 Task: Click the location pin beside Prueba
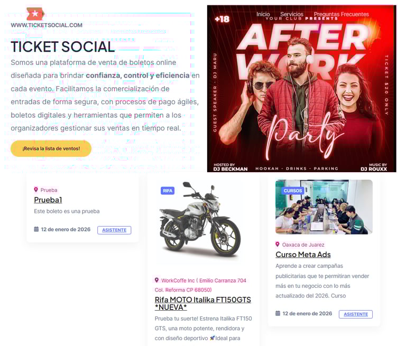pyautogui.click(x=36, y=190)
